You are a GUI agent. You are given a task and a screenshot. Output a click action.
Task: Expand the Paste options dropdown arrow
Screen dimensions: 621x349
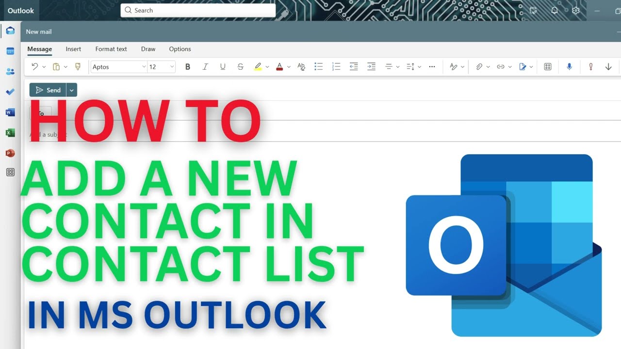(x=65, y=67)
